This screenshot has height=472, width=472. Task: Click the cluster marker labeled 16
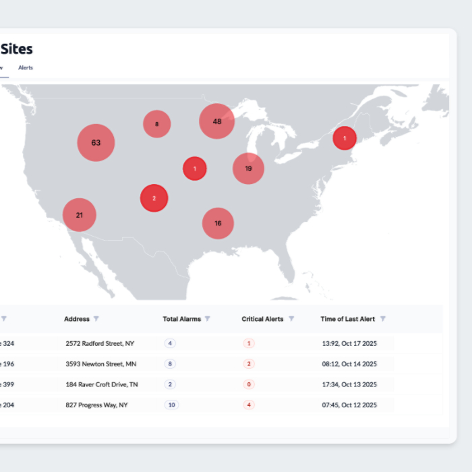pos(218,223)
